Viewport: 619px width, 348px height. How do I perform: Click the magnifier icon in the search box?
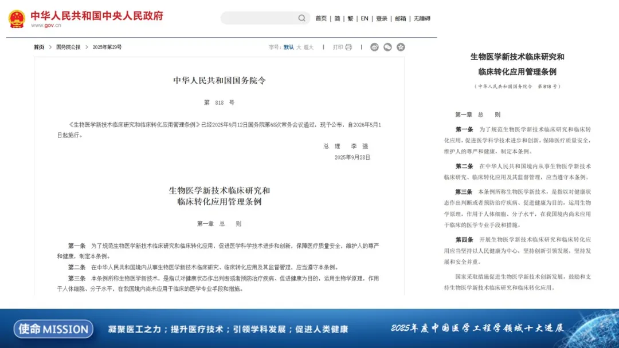pyautogui.click(x=302, y=18)
